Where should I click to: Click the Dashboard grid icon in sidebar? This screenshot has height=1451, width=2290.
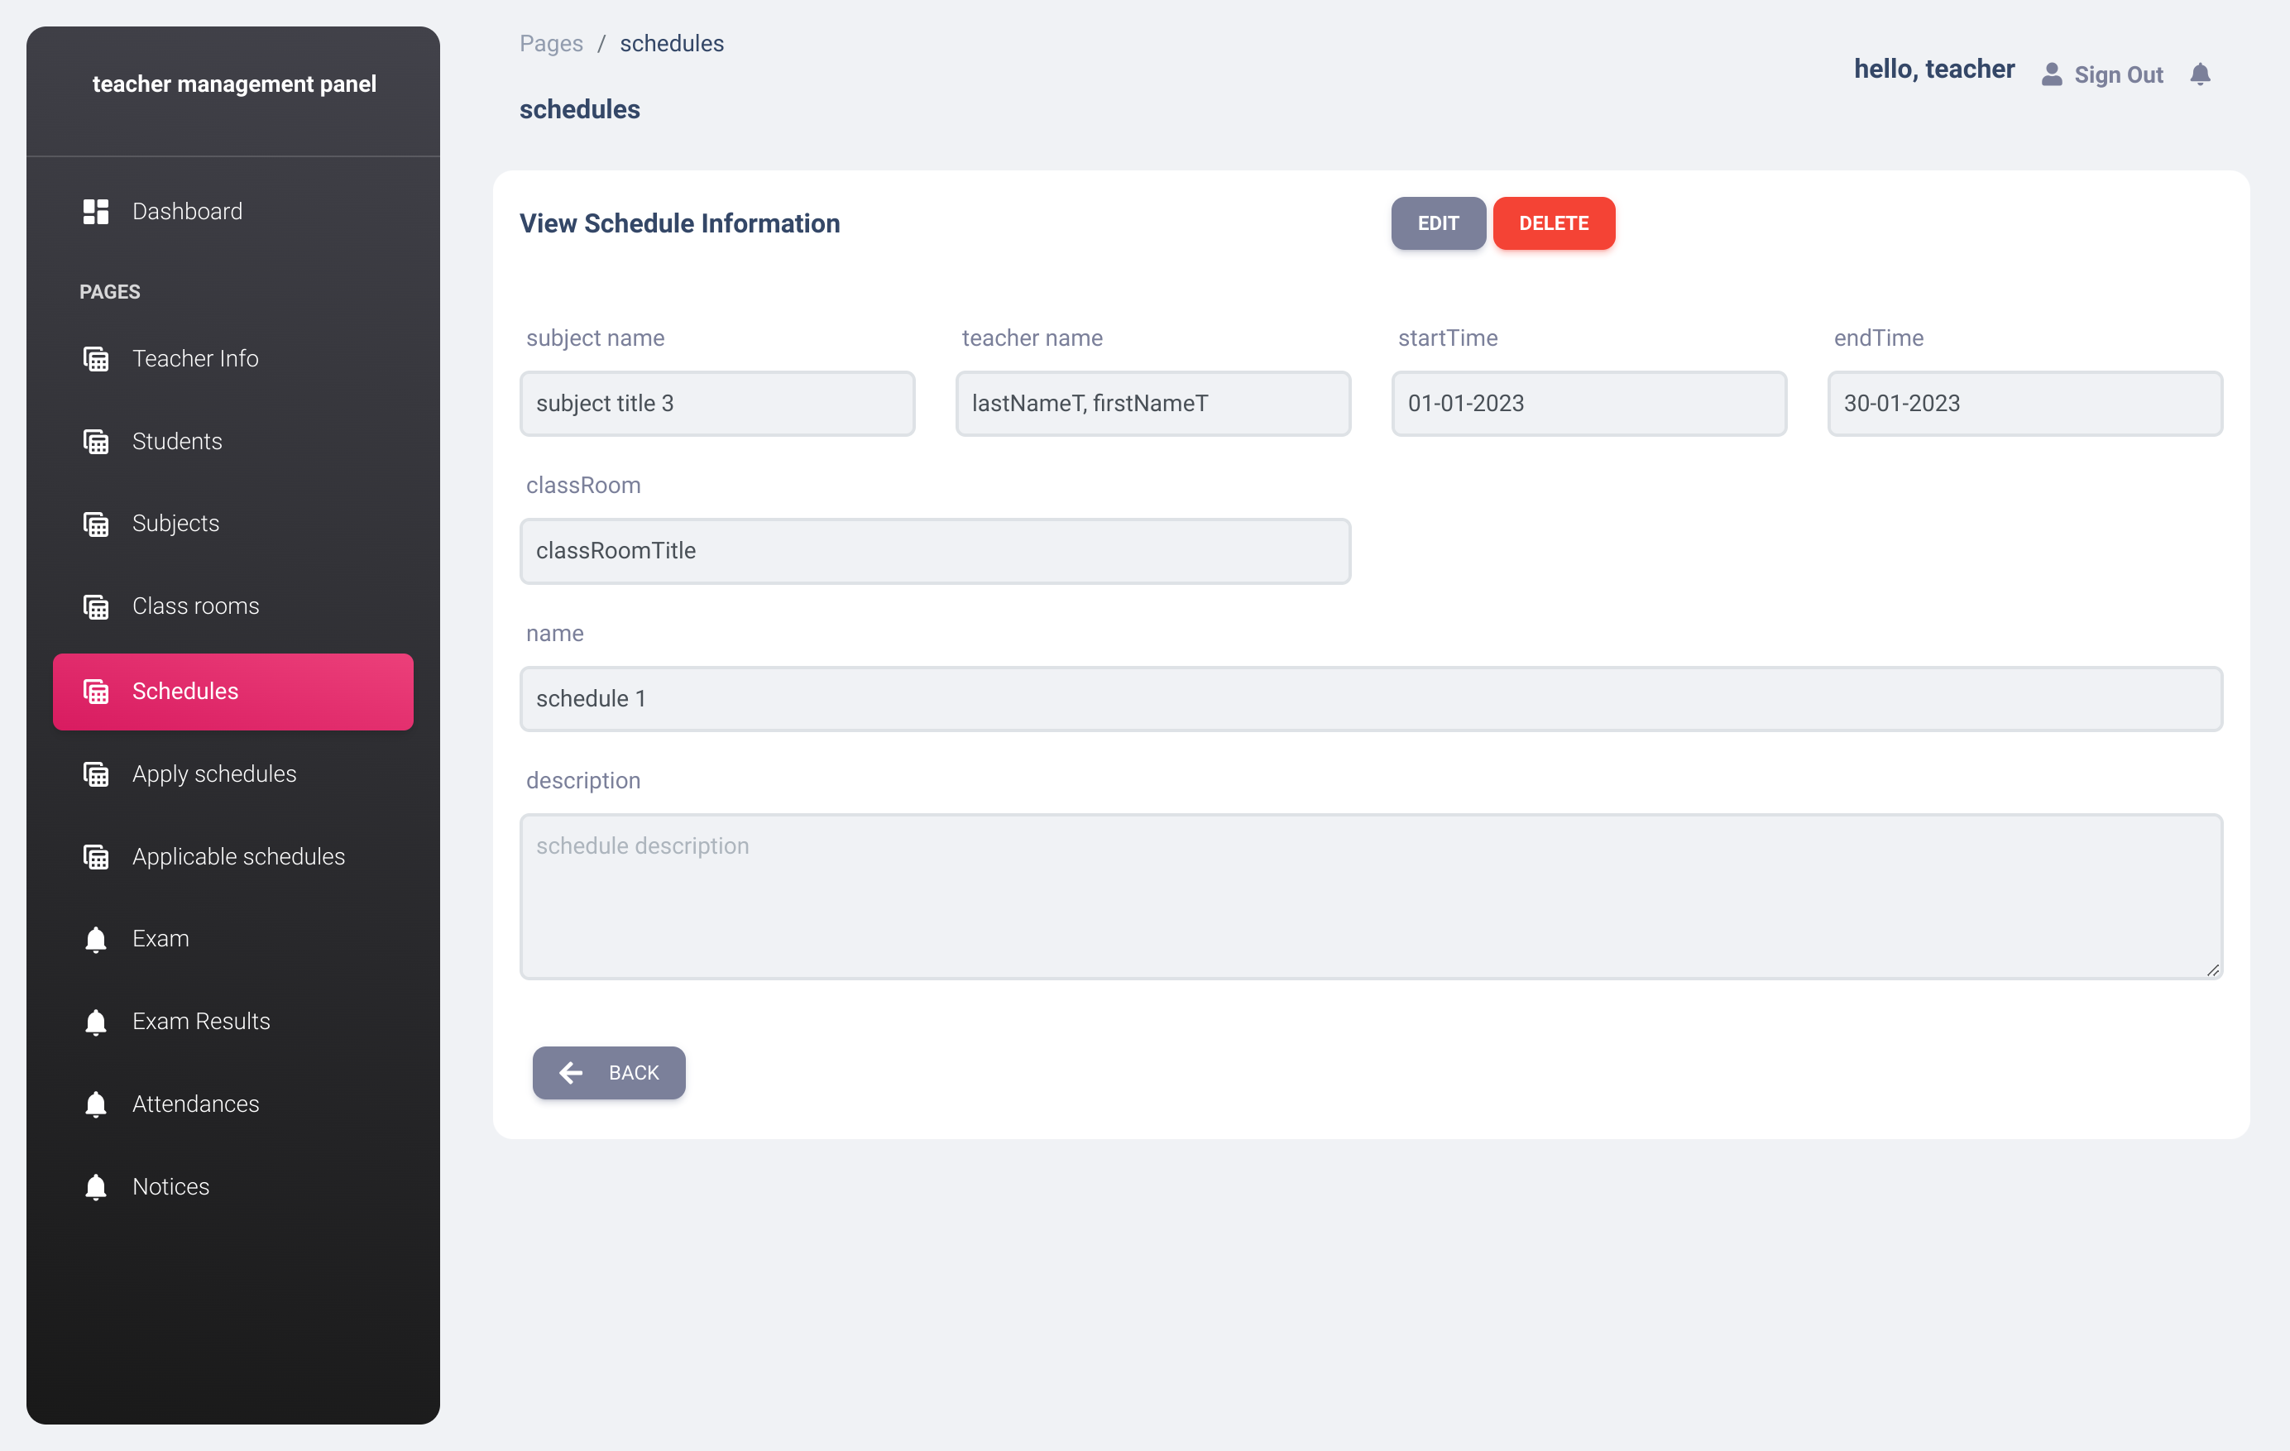96,211
